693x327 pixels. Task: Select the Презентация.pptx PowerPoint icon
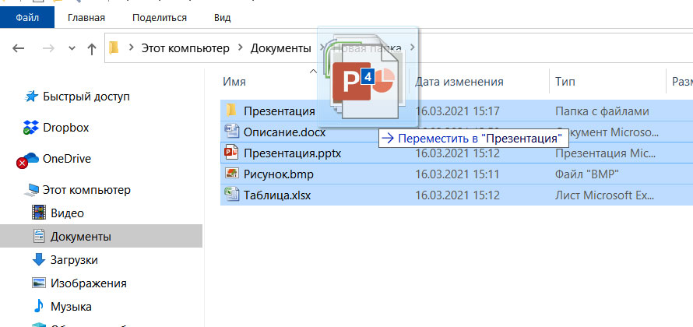(231, 153)
